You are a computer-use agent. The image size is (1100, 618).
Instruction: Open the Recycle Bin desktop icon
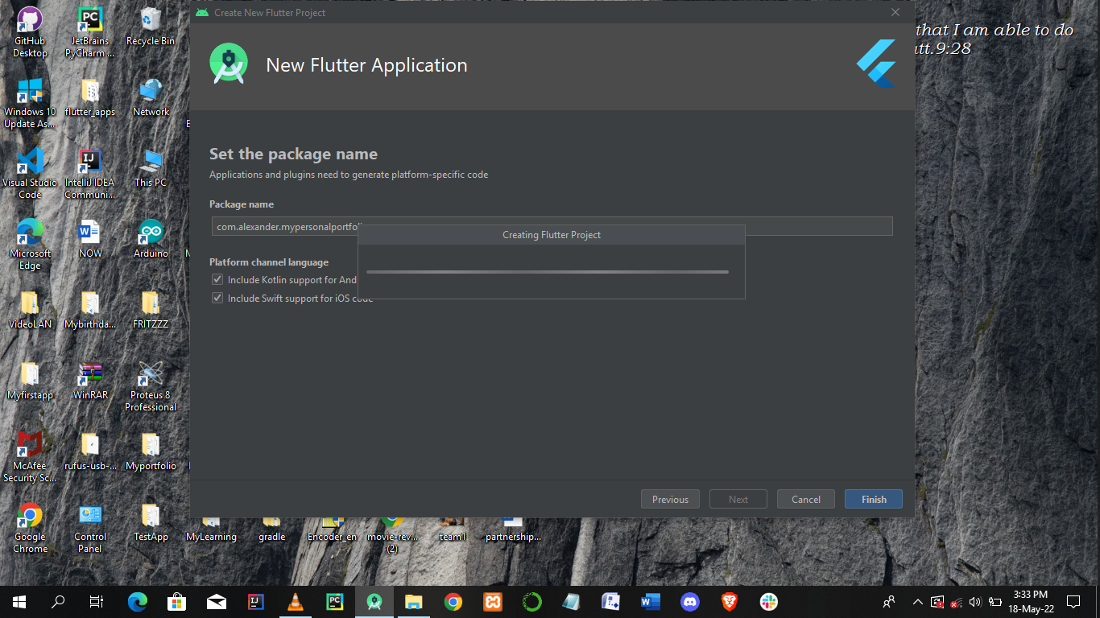151,27
